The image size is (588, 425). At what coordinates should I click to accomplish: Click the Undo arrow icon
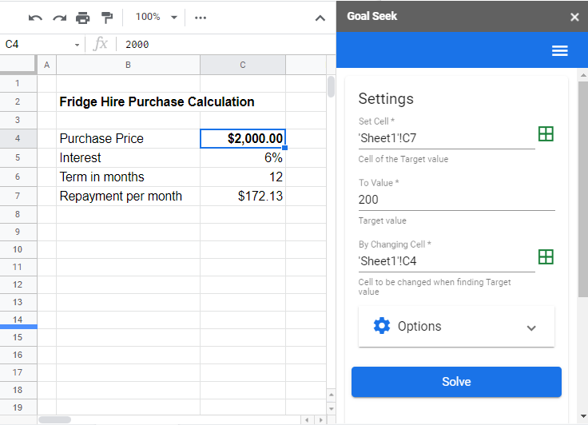(35, 18)
